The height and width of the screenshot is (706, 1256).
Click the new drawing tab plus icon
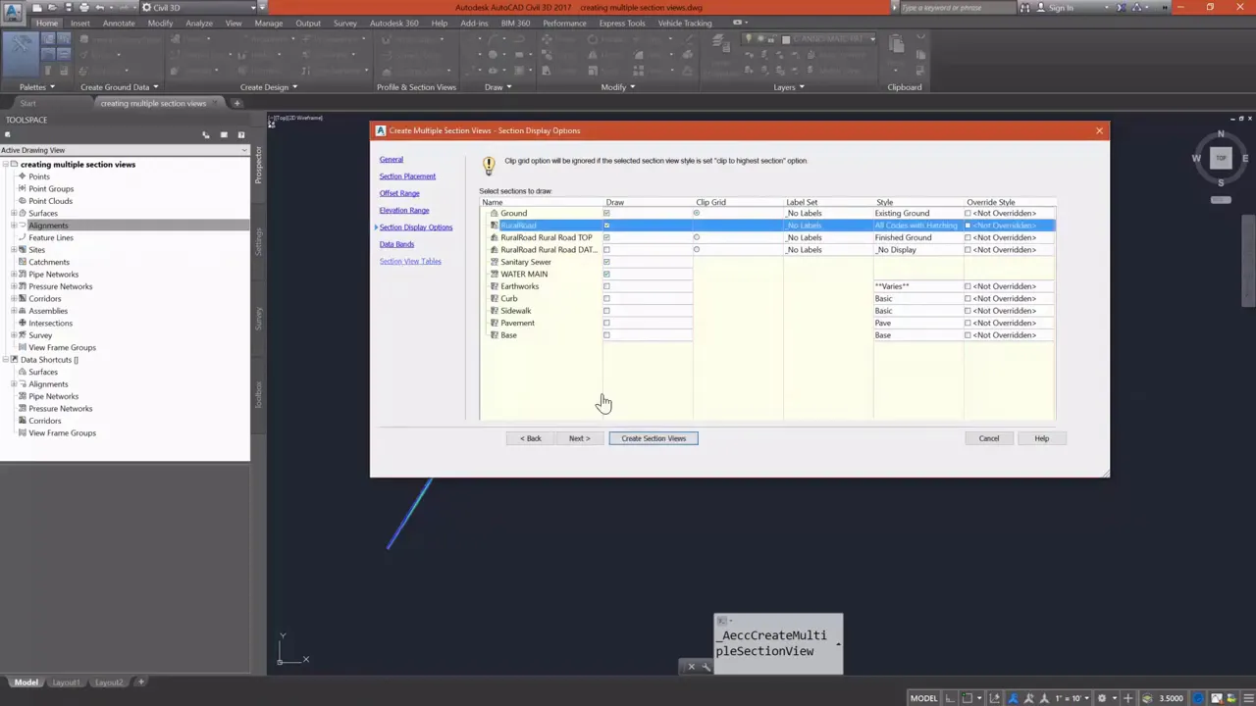point(236,103)
